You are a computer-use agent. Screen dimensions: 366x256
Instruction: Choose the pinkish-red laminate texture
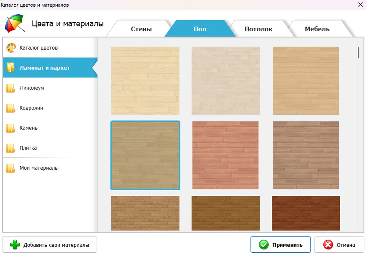click(225, 155)
